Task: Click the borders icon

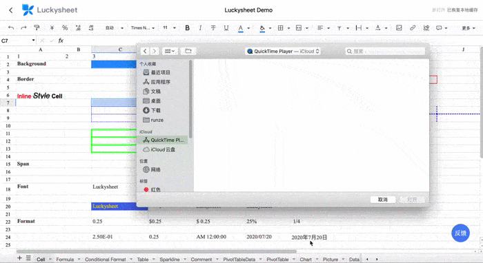Action: coord(280,28)
